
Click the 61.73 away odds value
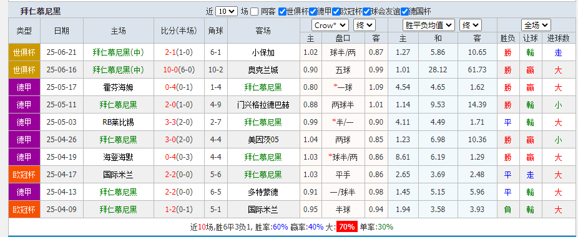pyautogui.click(x=477, y=70)
